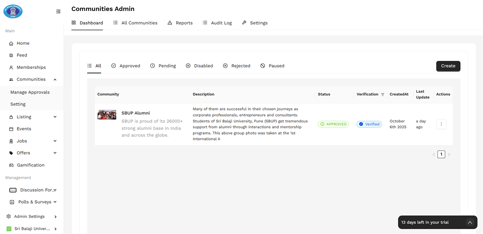The width and height of the screenshot is (483, 234).
Task: Expand the Offers submenu
Action: tap(55, 153)
